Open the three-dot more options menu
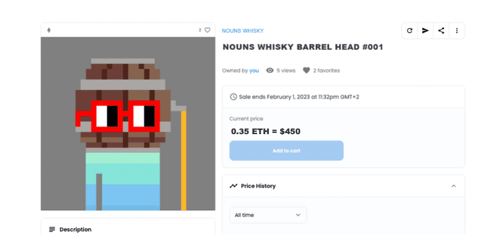This screenshot has height=248, width=504. point(457,31)
